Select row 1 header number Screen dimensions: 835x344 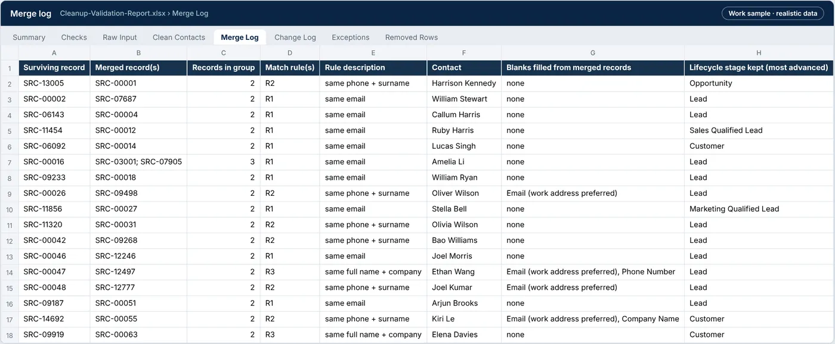pos(10,68)
